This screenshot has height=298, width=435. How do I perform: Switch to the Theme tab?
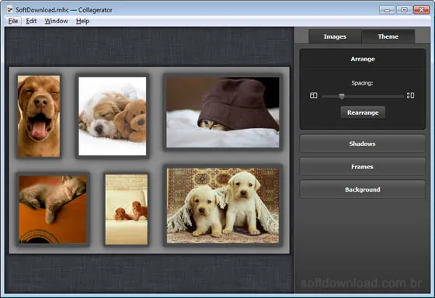pos(388,36)
